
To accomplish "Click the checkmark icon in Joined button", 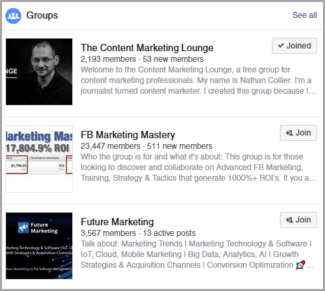I will click(x=281, y=46).
